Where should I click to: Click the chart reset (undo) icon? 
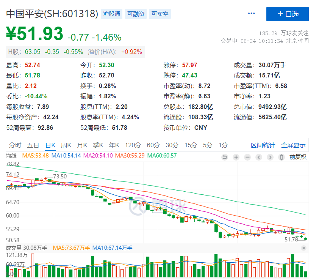tap(225, 157)
